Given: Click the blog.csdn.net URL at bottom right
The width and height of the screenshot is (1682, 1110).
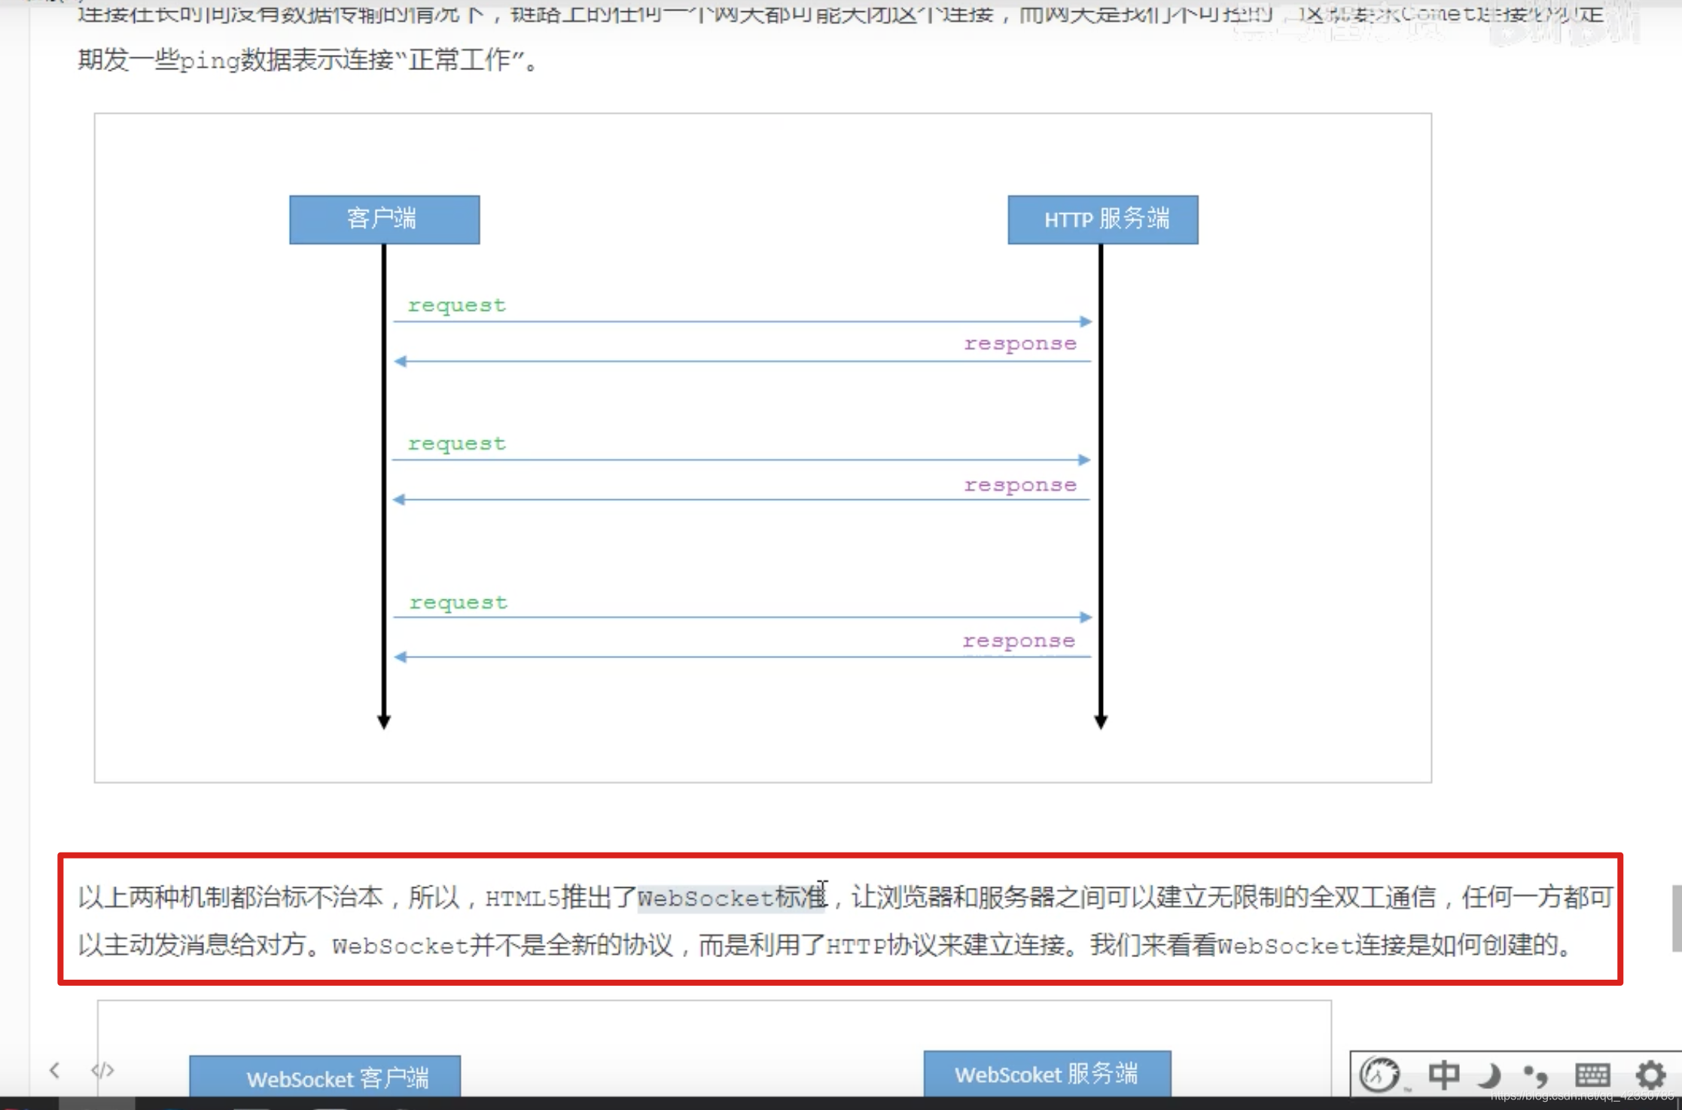Looking at the screenshot, I should 1583,1096.
